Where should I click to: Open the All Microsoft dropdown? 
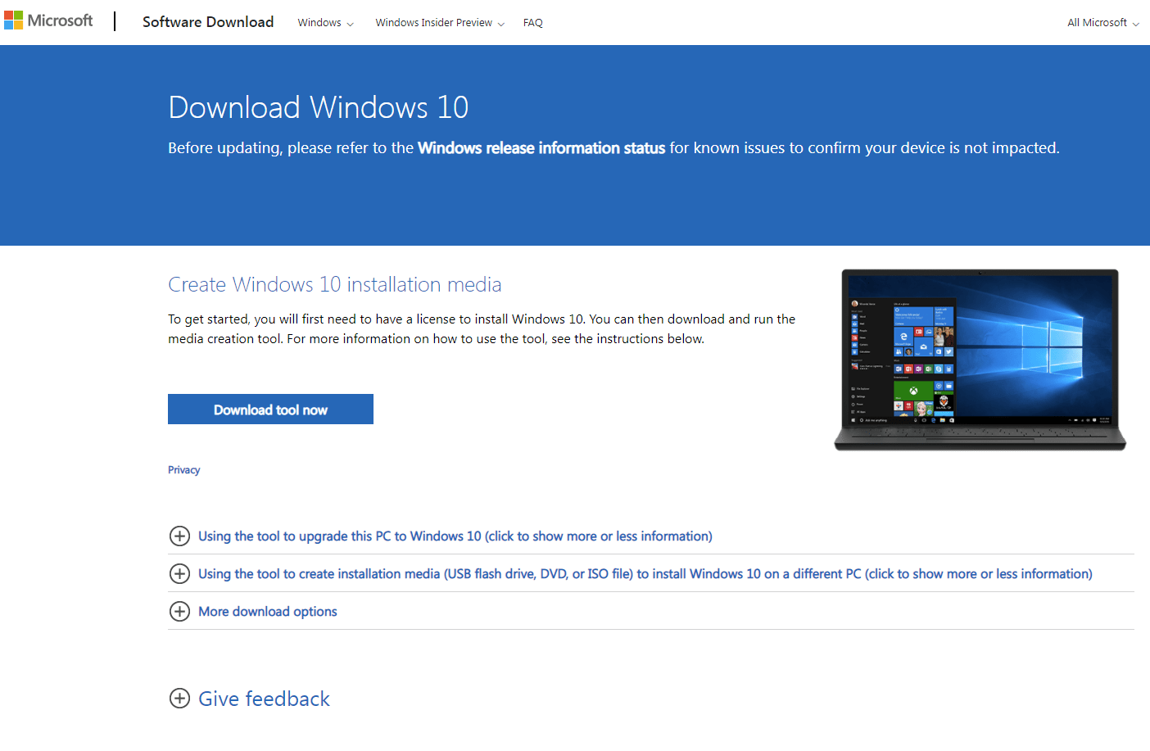[x=1103, y=23]
